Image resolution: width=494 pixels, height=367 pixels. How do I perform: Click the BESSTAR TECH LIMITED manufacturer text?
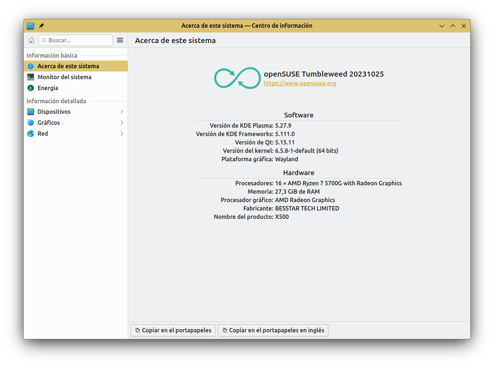tap(307, 208)
